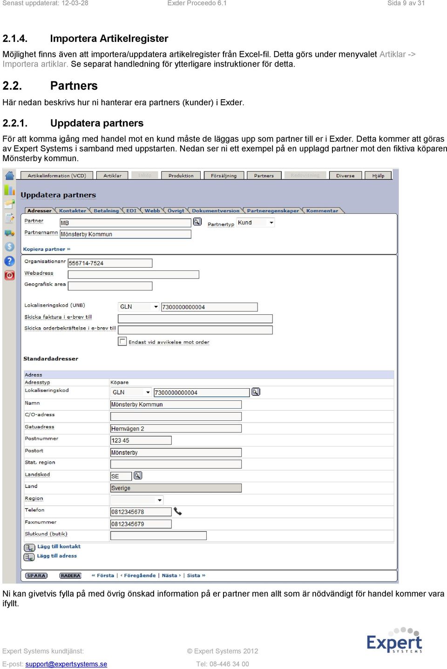This screenshot has width=447, height=669.
Task: Click the icon before Lägg till adress
Action: [29, 557]
